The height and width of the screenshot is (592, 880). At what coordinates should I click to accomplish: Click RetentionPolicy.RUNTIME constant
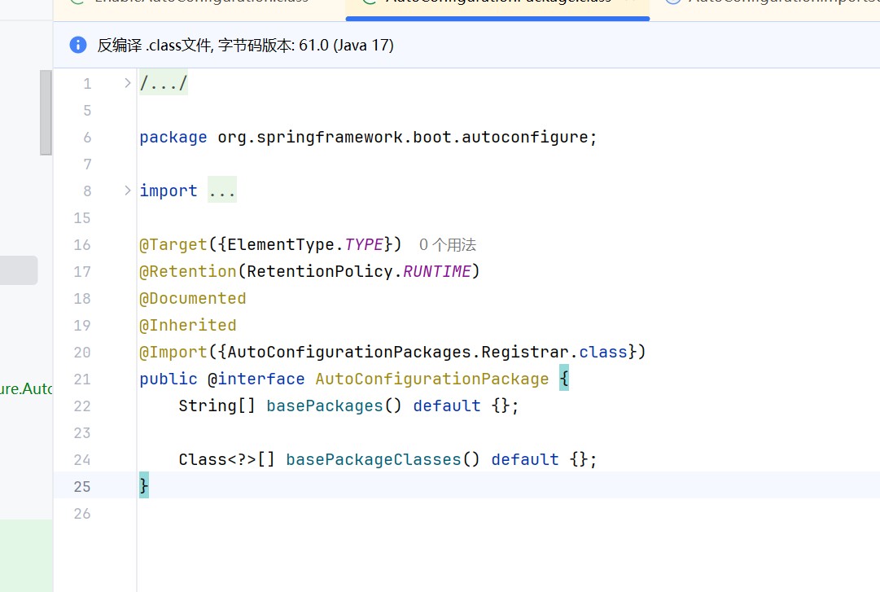359,272
